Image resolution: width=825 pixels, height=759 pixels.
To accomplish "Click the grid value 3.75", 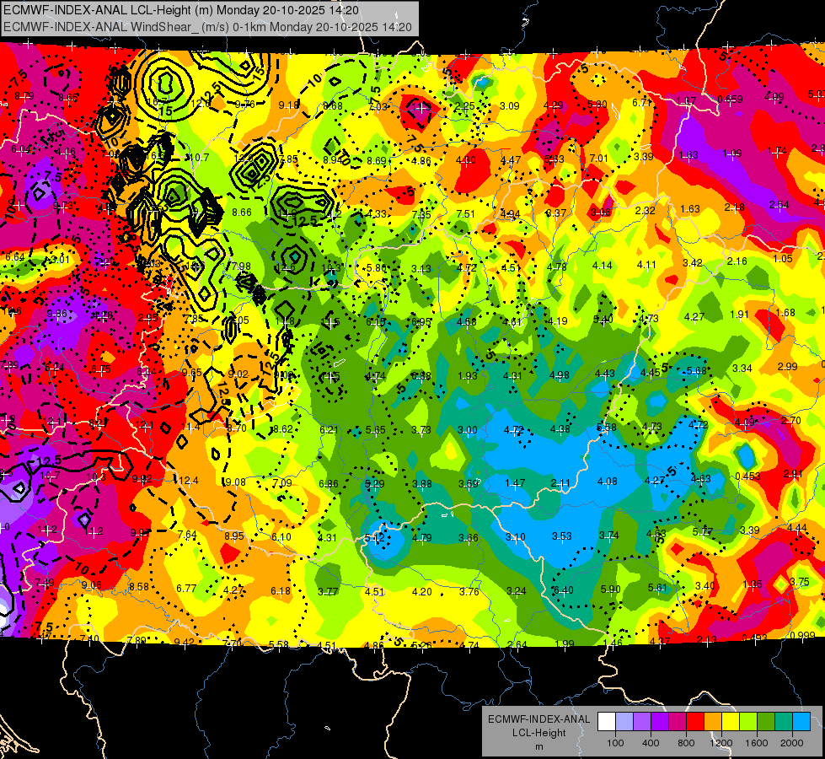I will (800, 582).
